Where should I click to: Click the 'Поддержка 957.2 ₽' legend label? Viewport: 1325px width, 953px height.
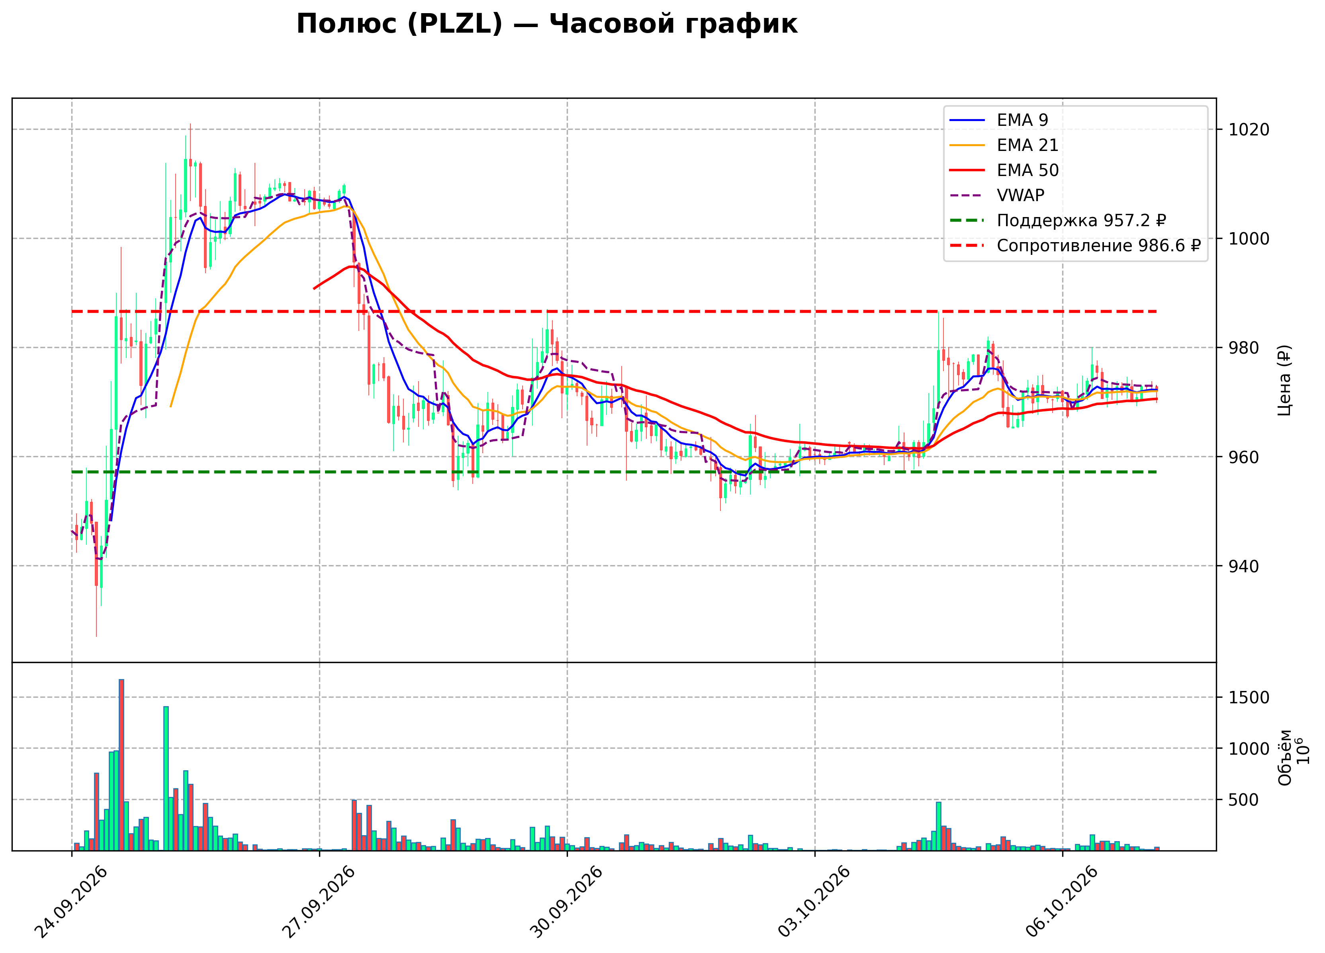point(1081,220)
